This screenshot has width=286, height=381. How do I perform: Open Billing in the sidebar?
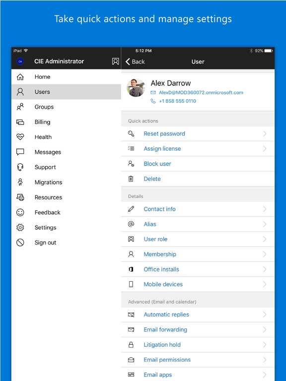[x=66, y=122]
